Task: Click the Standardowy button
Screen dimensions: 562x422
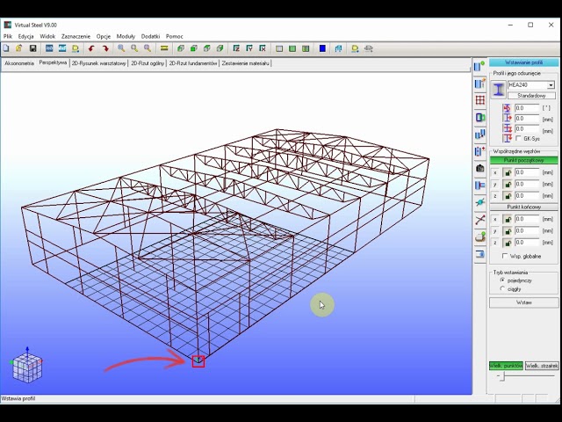Action: click(531, 96)
